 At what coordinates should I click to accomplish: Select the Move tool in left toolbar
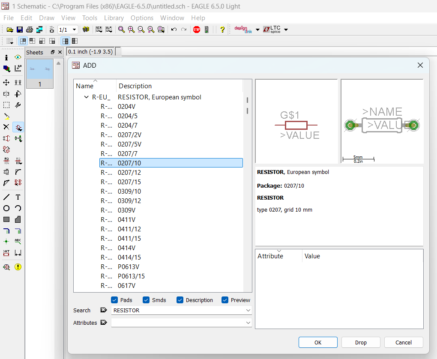pos(6,83)
